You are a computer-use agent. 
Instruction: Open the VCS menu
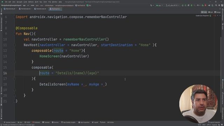point(50,2)
